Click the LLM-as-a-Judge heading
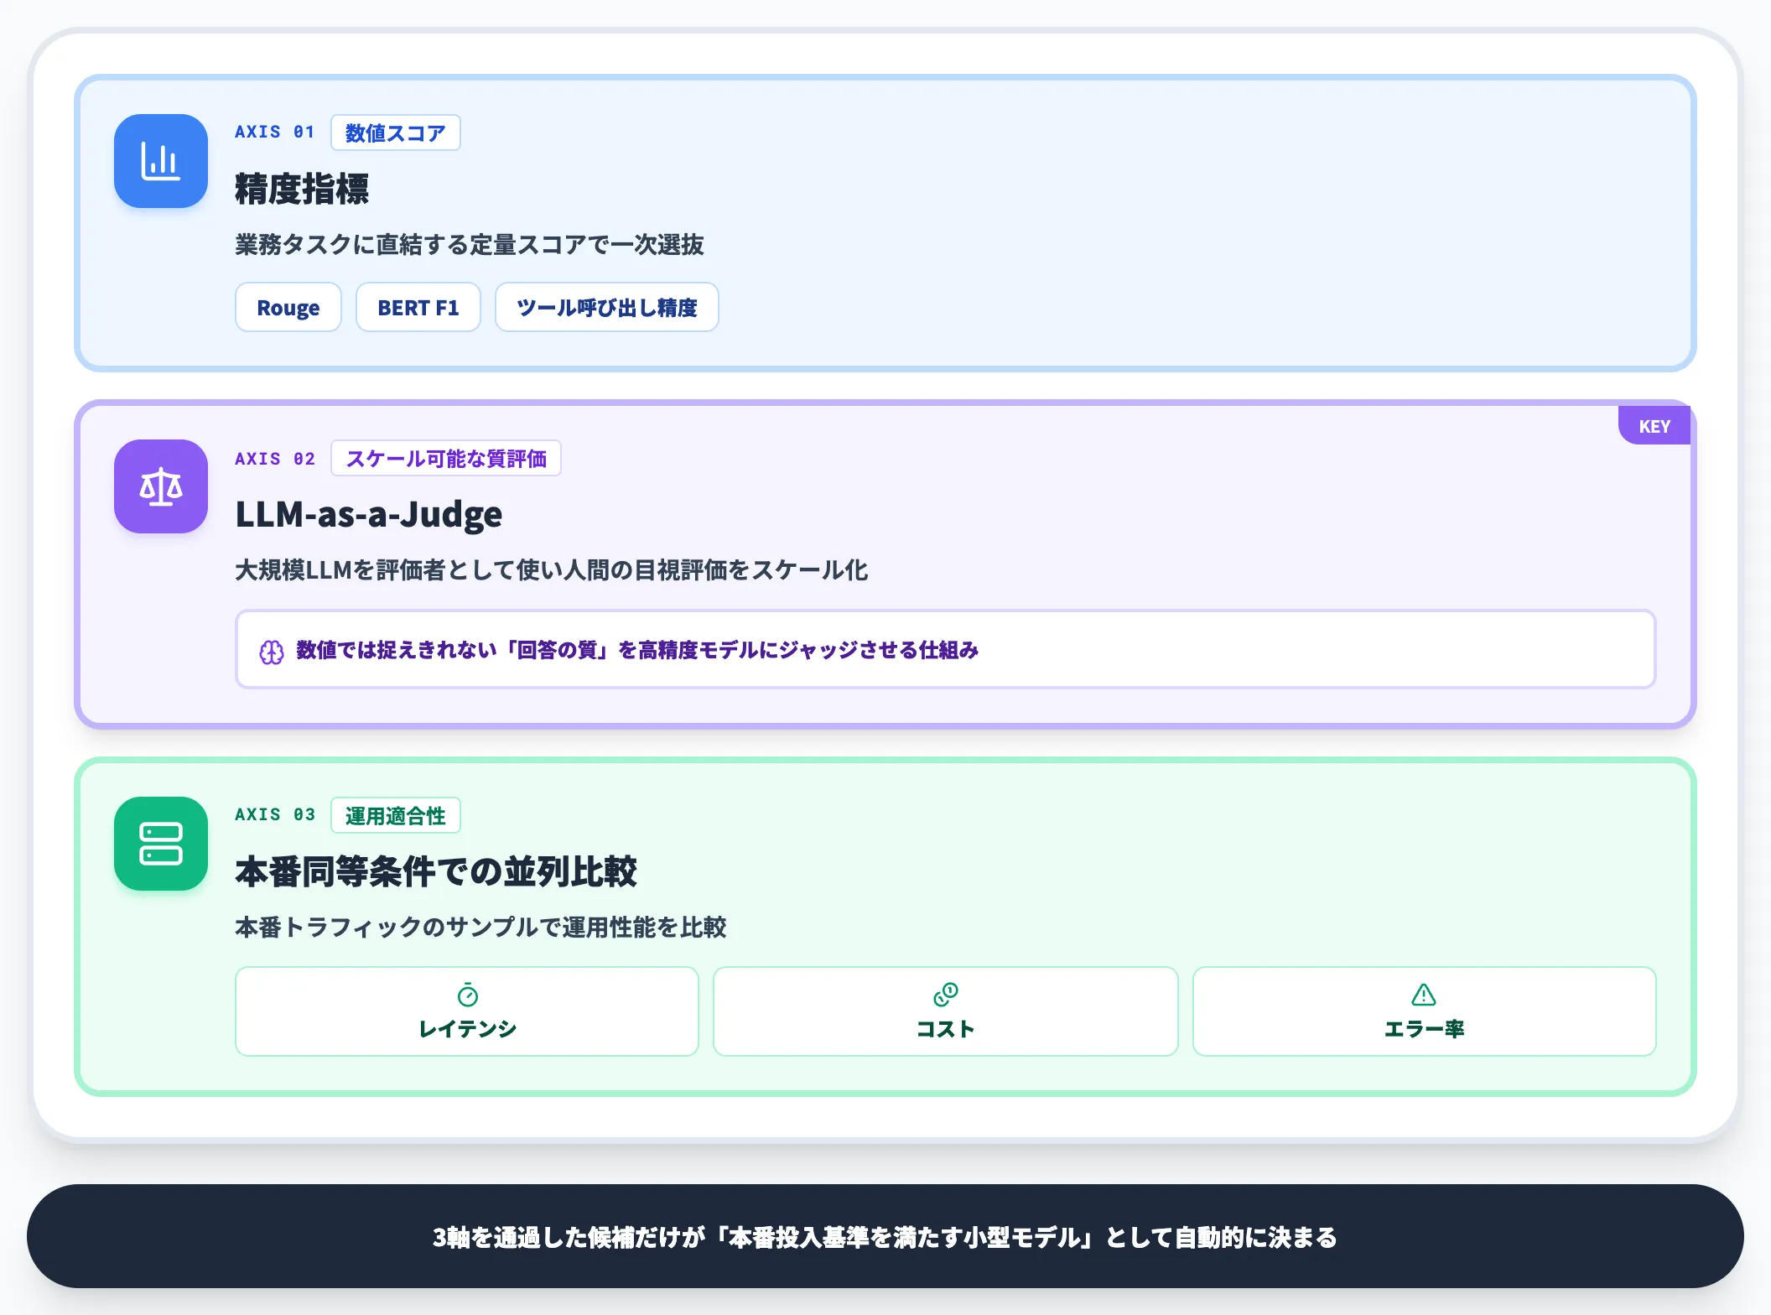This screenshot has width=1771, height=1315. [369, 514]
